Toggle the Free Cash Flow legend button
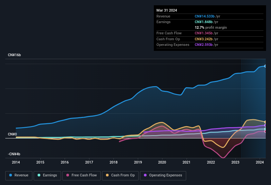The width and height of the screenshot is (271, 185). tap(82, 175)
